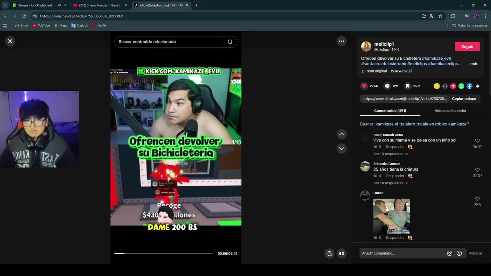Open the apps grid in bookmarks bar
491x276 pixels.
[x=5, y=26]
